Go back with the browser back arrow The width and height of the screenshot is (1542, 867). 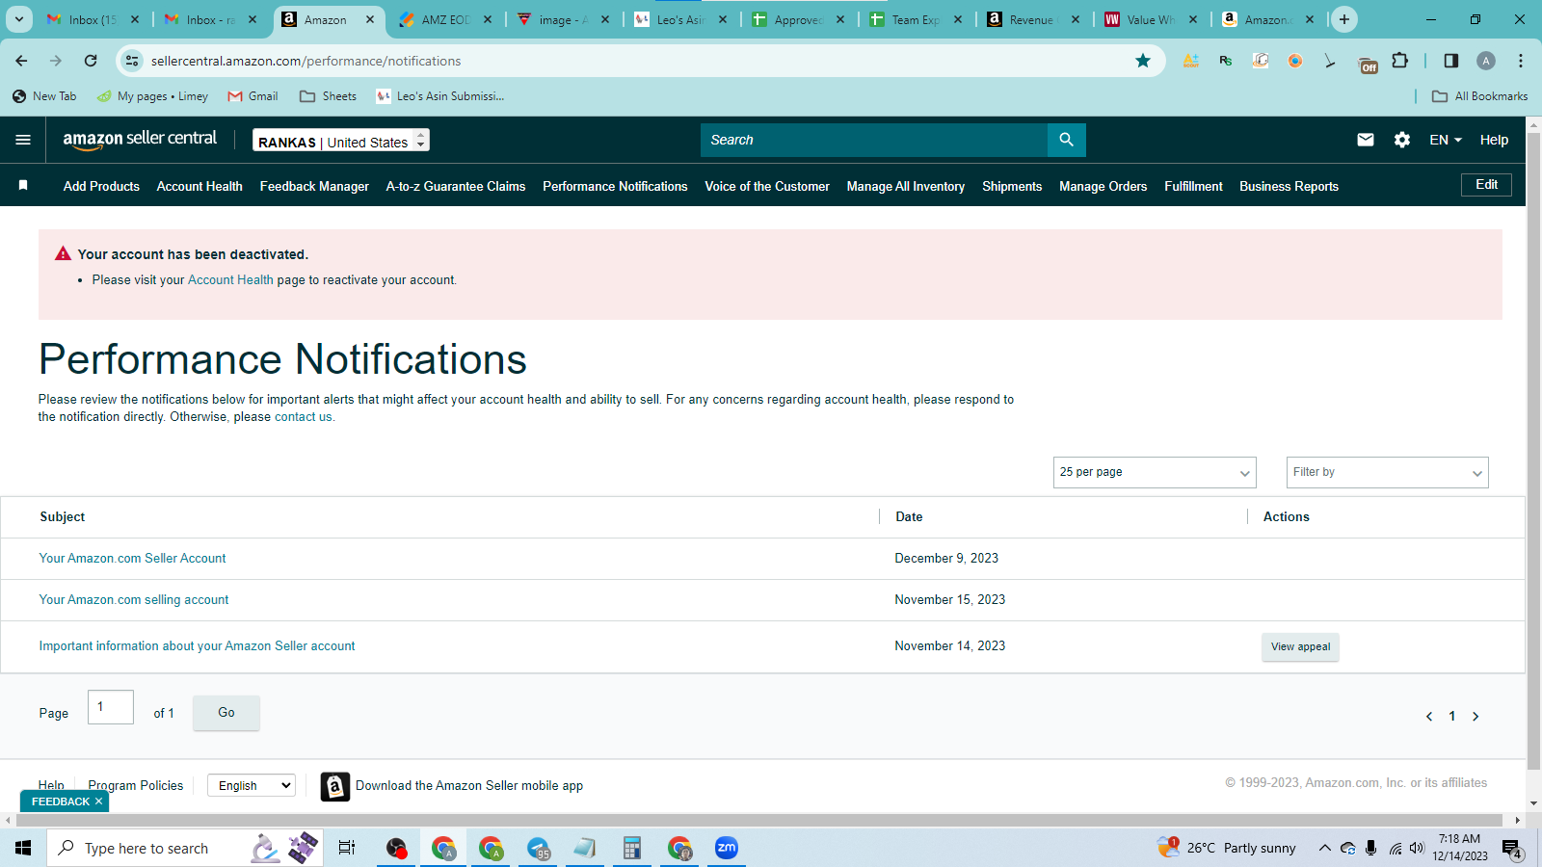coord(21,61)
